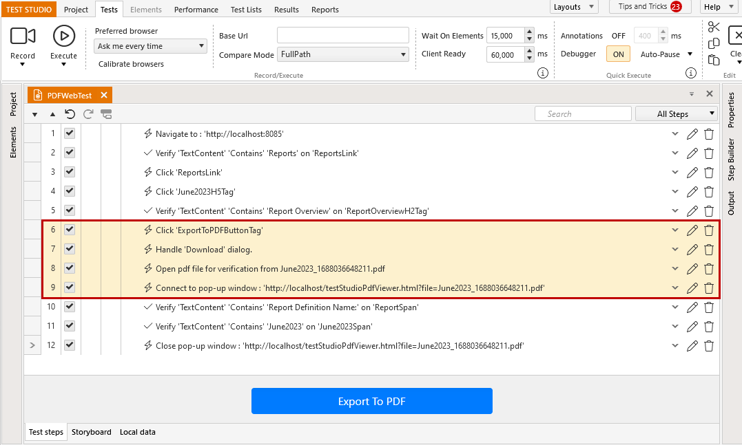Open the Reports tab
This screenshot has width=742, height=445.
point(325,10)
